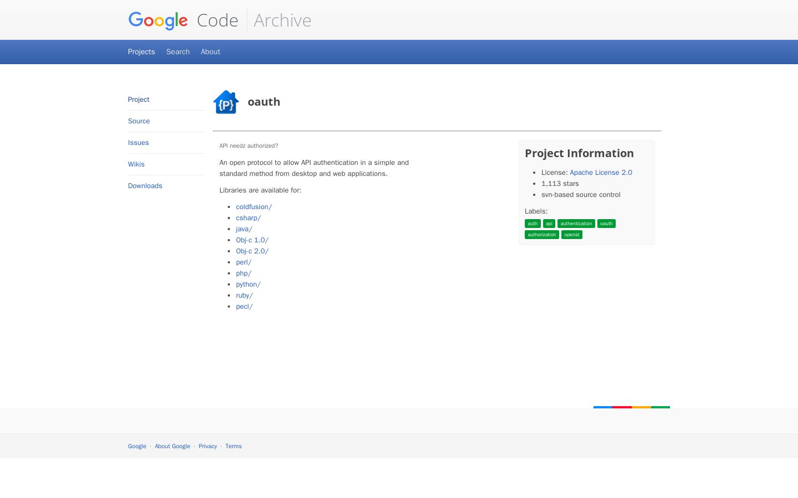Screen dimensions: 798x498
Task: Click the green authentication label badge
Action: (576, 224)
